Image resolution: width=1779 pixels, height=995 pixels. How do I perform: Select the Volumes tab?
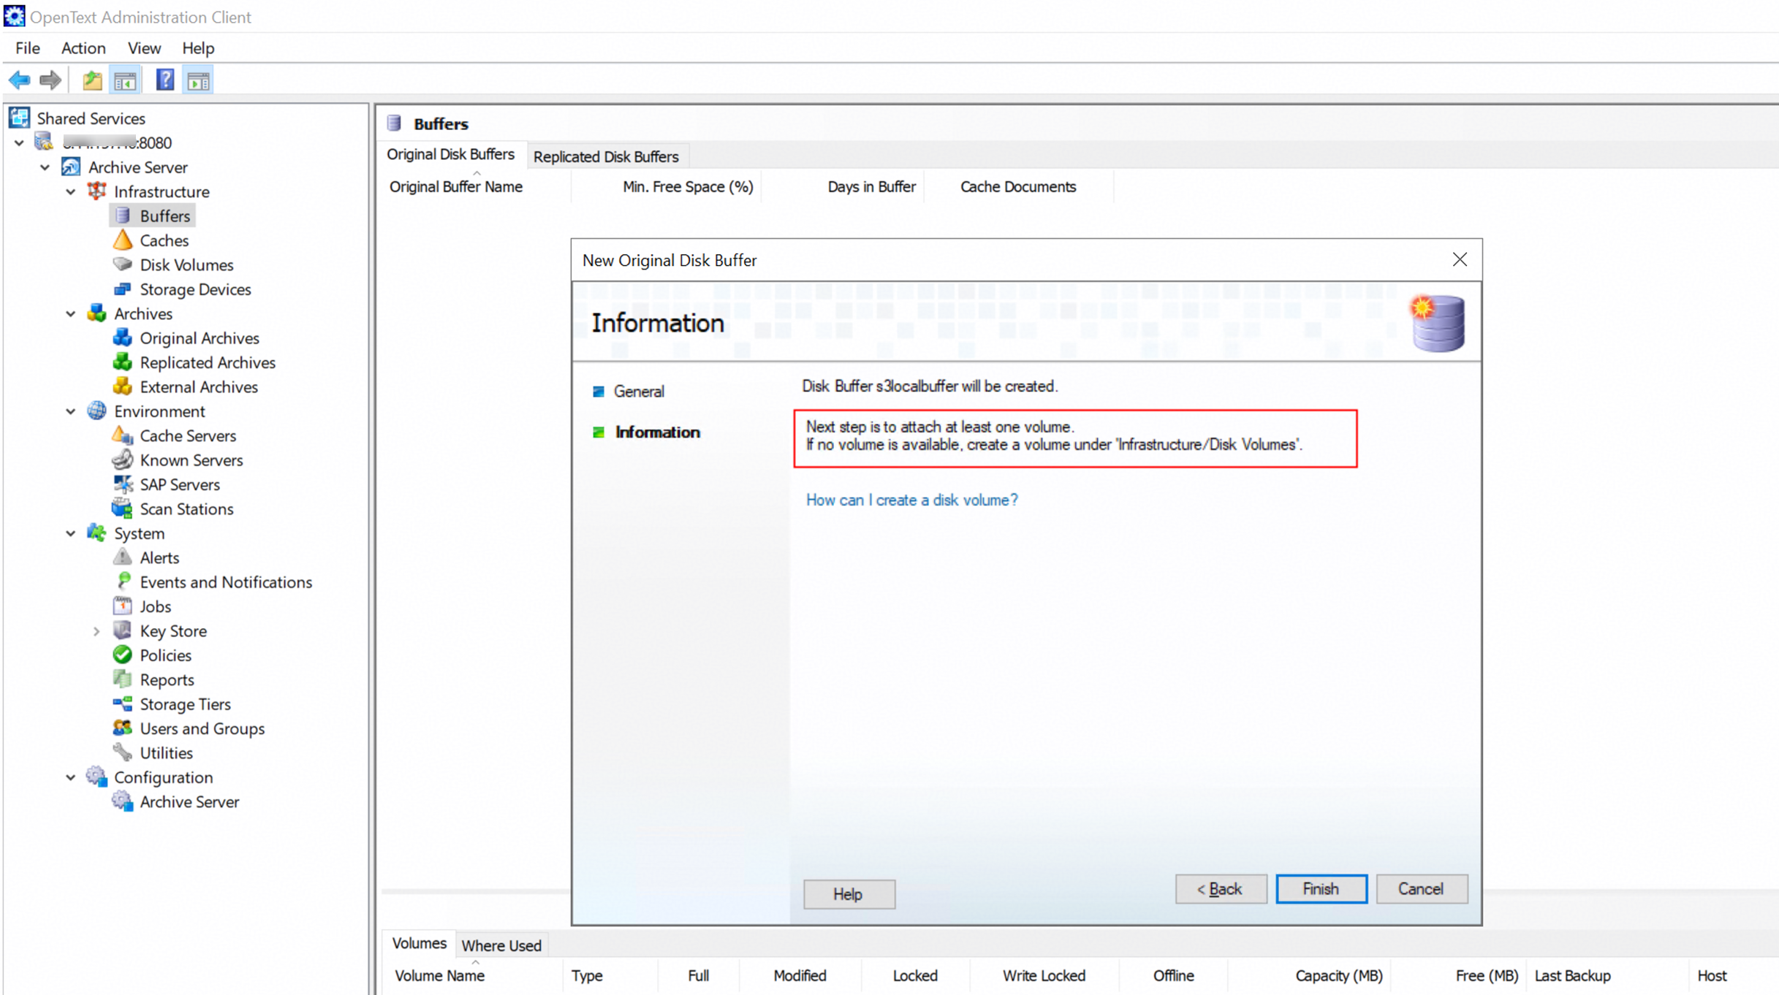[x=419, y=943]
